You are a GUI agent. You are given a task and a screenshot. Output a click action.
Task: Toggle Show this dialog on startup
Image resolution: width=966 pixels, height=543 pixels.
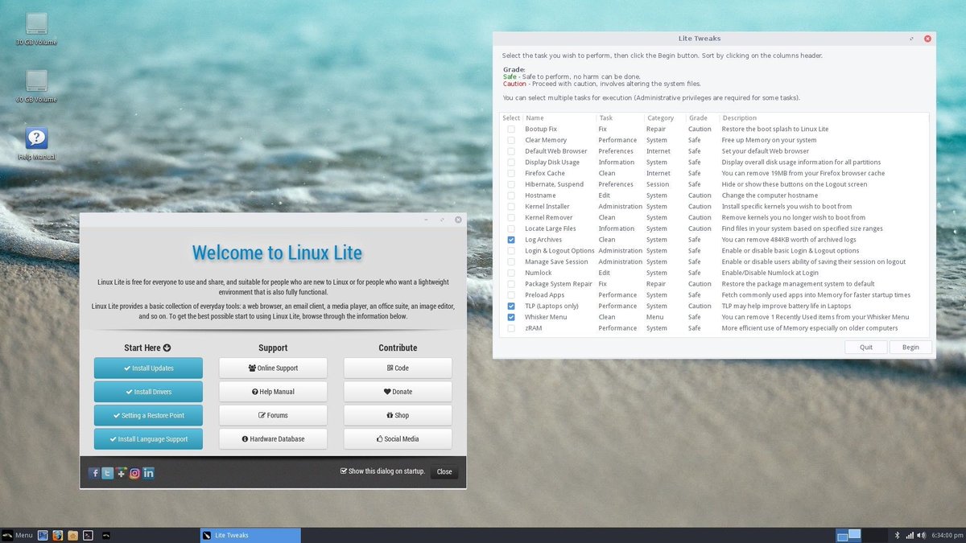[x=344, y=471]
